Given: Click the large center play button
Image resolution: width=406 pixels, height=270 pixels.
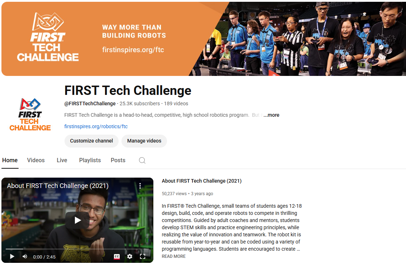Looking at the screenshot, I should tap(77, 220).
